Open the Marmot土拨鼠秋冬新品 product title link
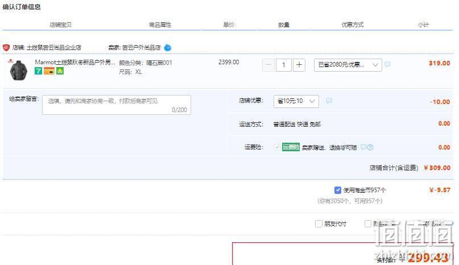 coord(75,62)
